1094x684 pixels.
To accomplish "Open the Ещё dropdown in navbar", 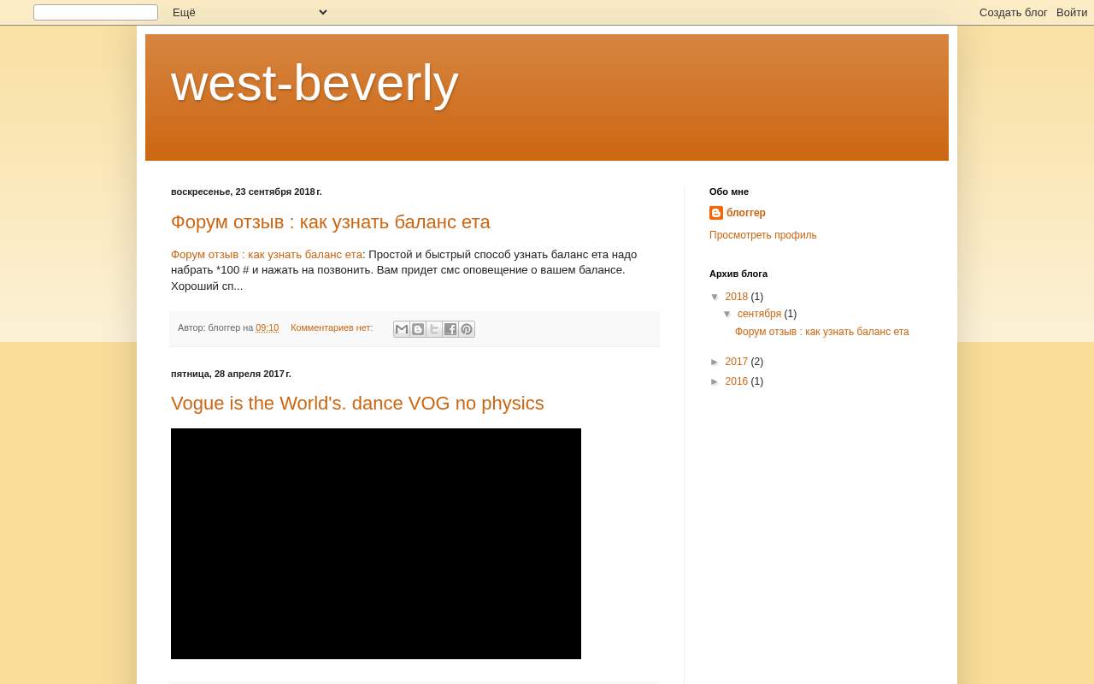I will 250,12.
